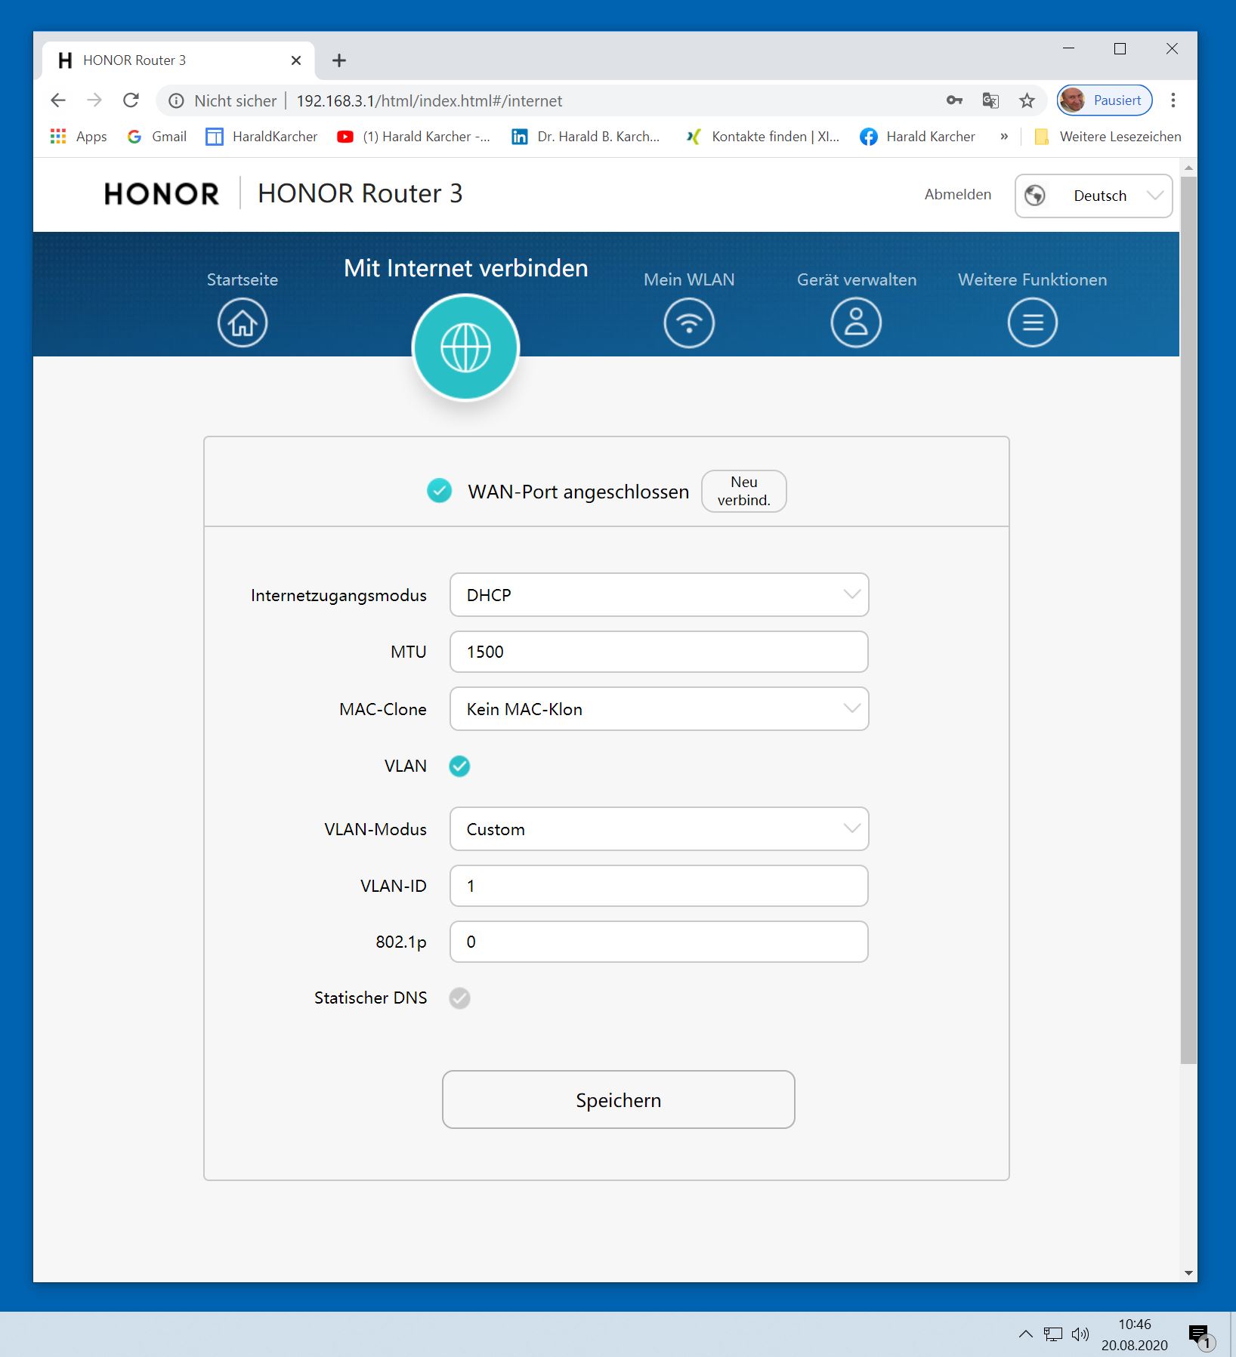
Task: Click the HONOR logo
Action: (x=162, y=194)
